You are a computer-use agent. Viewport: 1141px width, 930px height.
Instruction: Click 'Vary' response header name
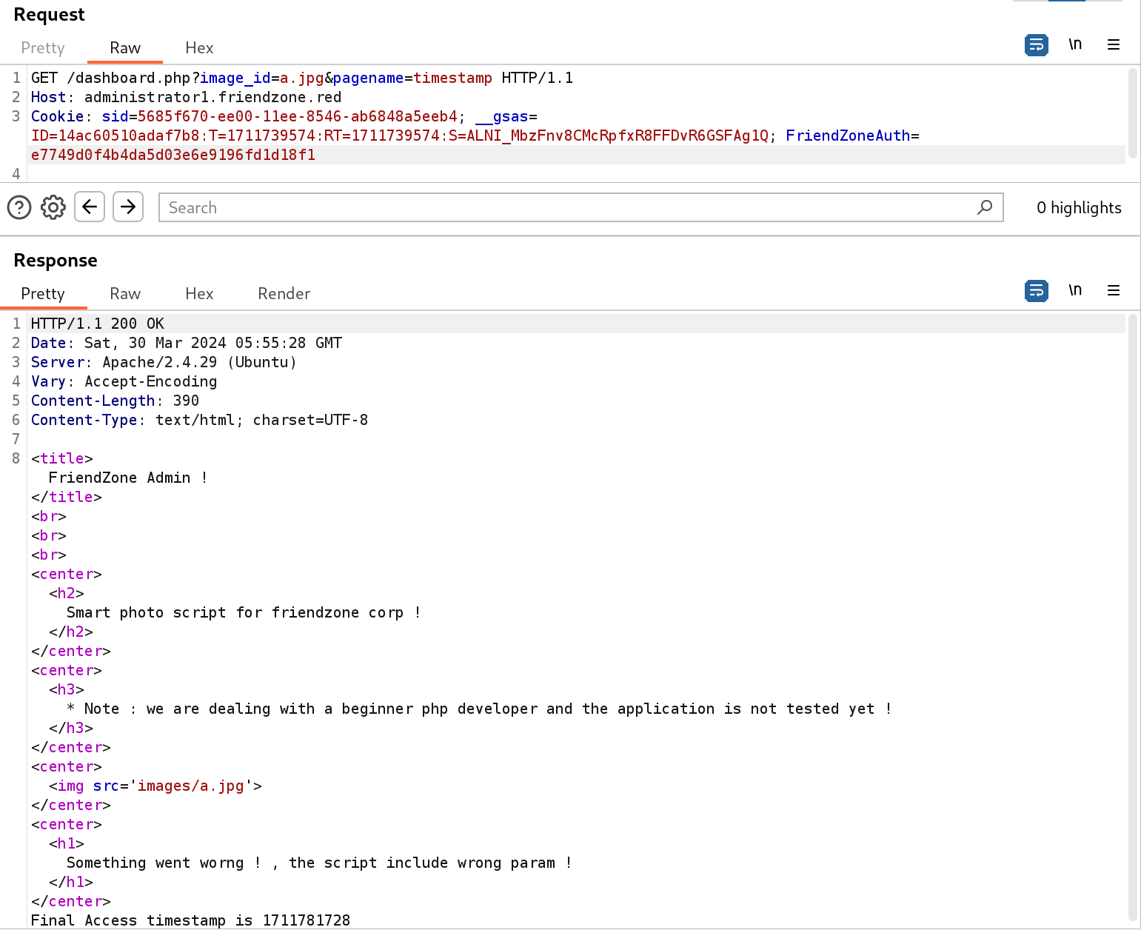[49, 381]
